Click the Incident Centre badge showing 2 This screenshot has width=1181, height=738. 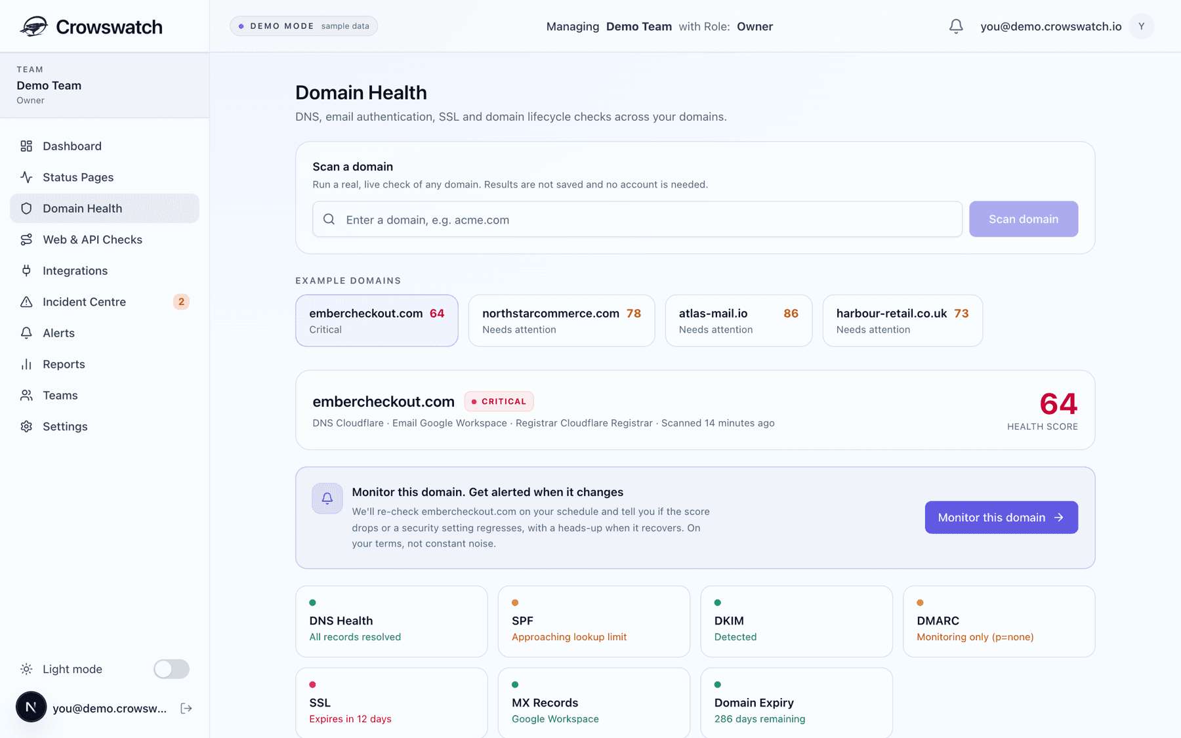181,302
